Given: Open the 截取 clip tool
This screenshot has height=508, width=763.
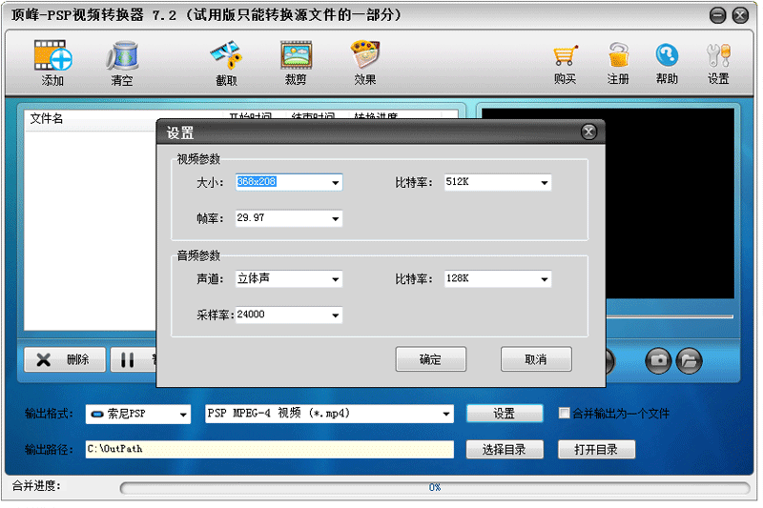Looking at the screenshot, I should (226, 55).
